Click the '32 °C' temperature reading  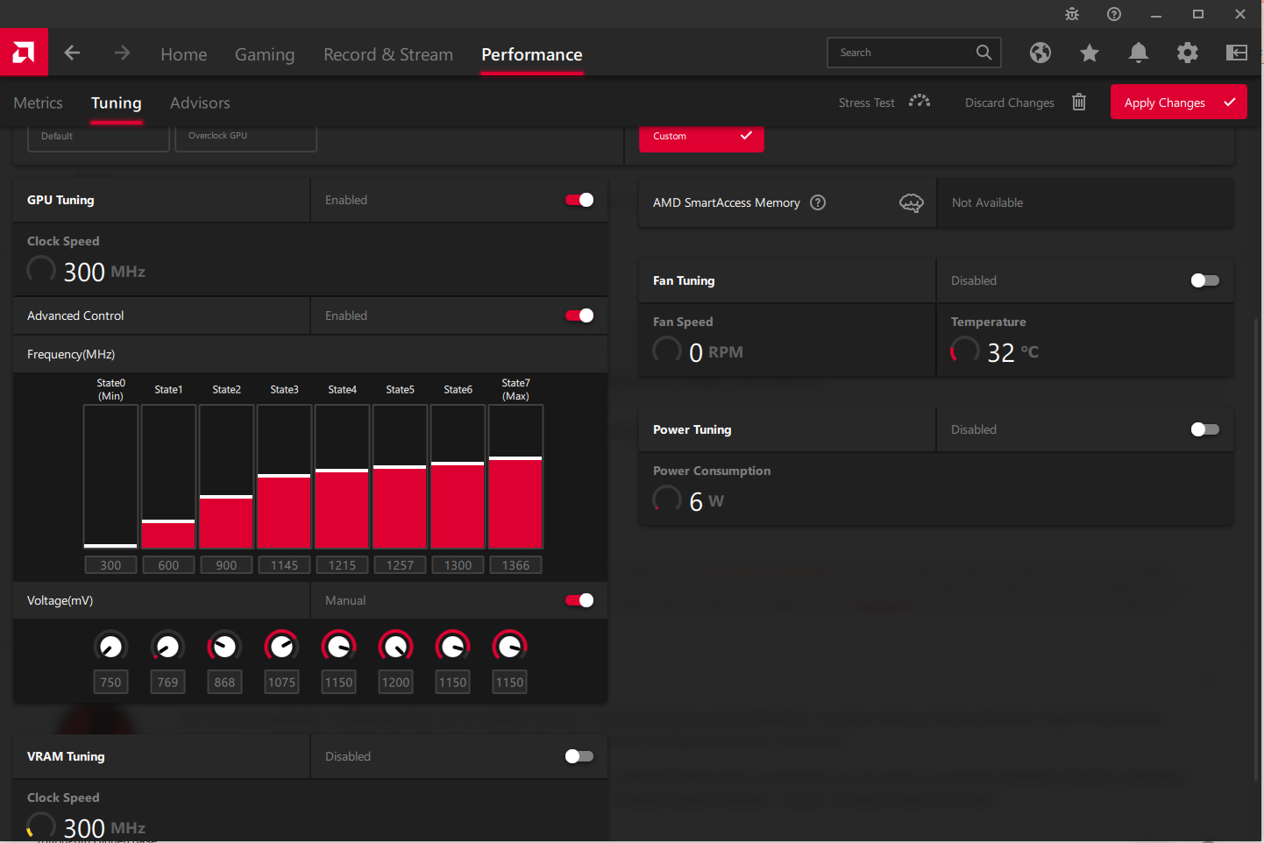tap(1012, 352)
